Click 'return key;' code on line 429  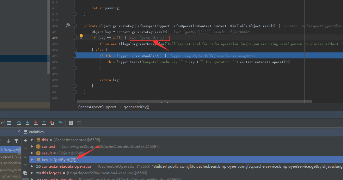110,80
